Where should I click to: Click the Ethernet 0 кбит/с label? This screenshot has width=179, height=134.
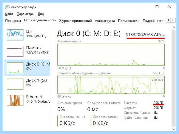coord(38,99)
